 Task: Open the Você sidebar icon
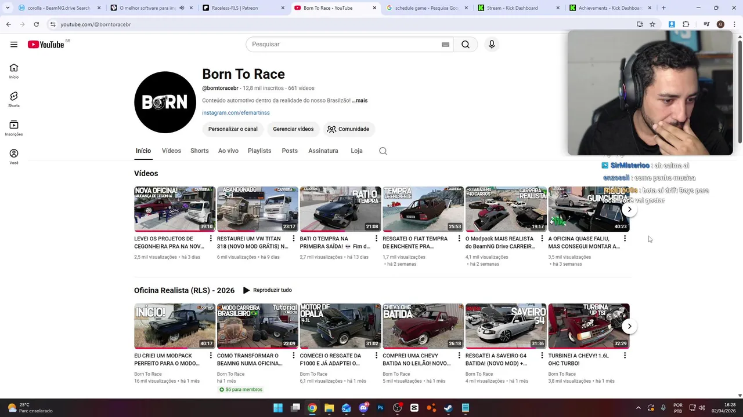(14, 156)
